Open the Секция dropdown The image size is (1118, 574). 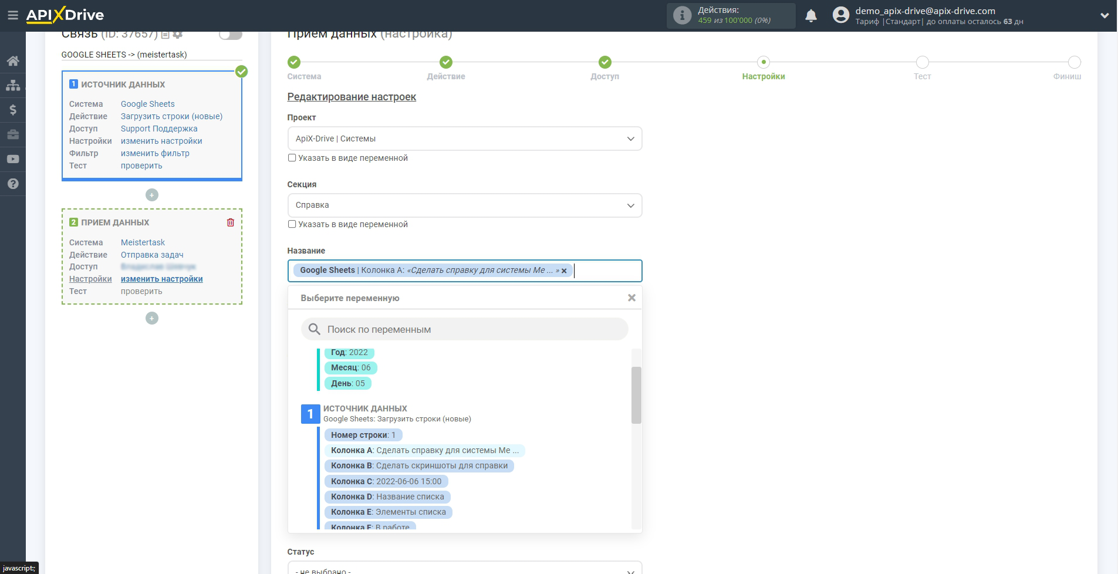point(465,205)
